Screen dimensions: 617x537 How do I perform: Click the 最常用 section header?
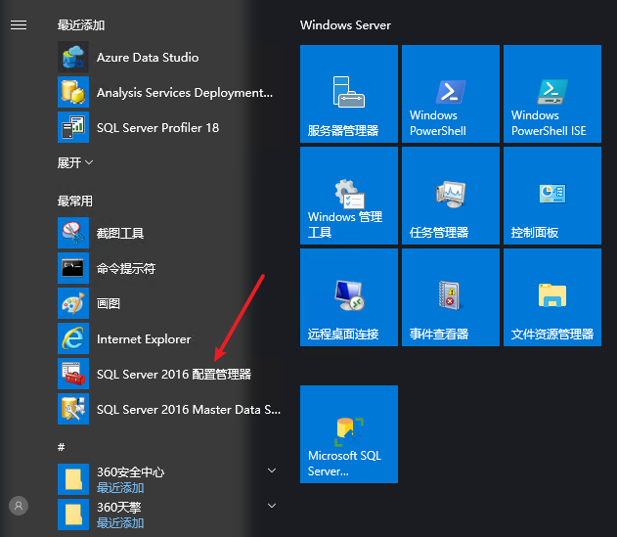pyautogui.click(x=75, y=201)
